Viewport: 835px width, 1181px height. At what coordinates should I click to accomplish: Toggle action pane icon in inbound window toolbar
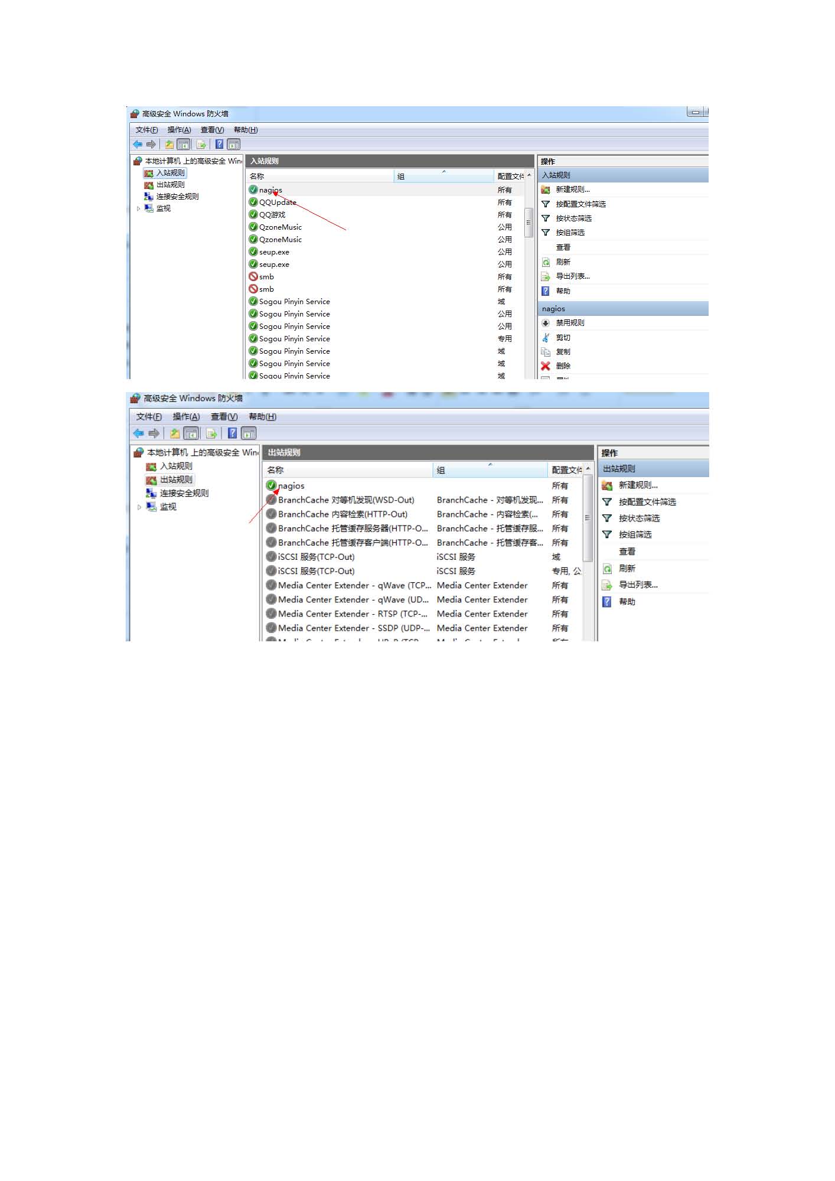pyautogui.click(x=234, y=144)
